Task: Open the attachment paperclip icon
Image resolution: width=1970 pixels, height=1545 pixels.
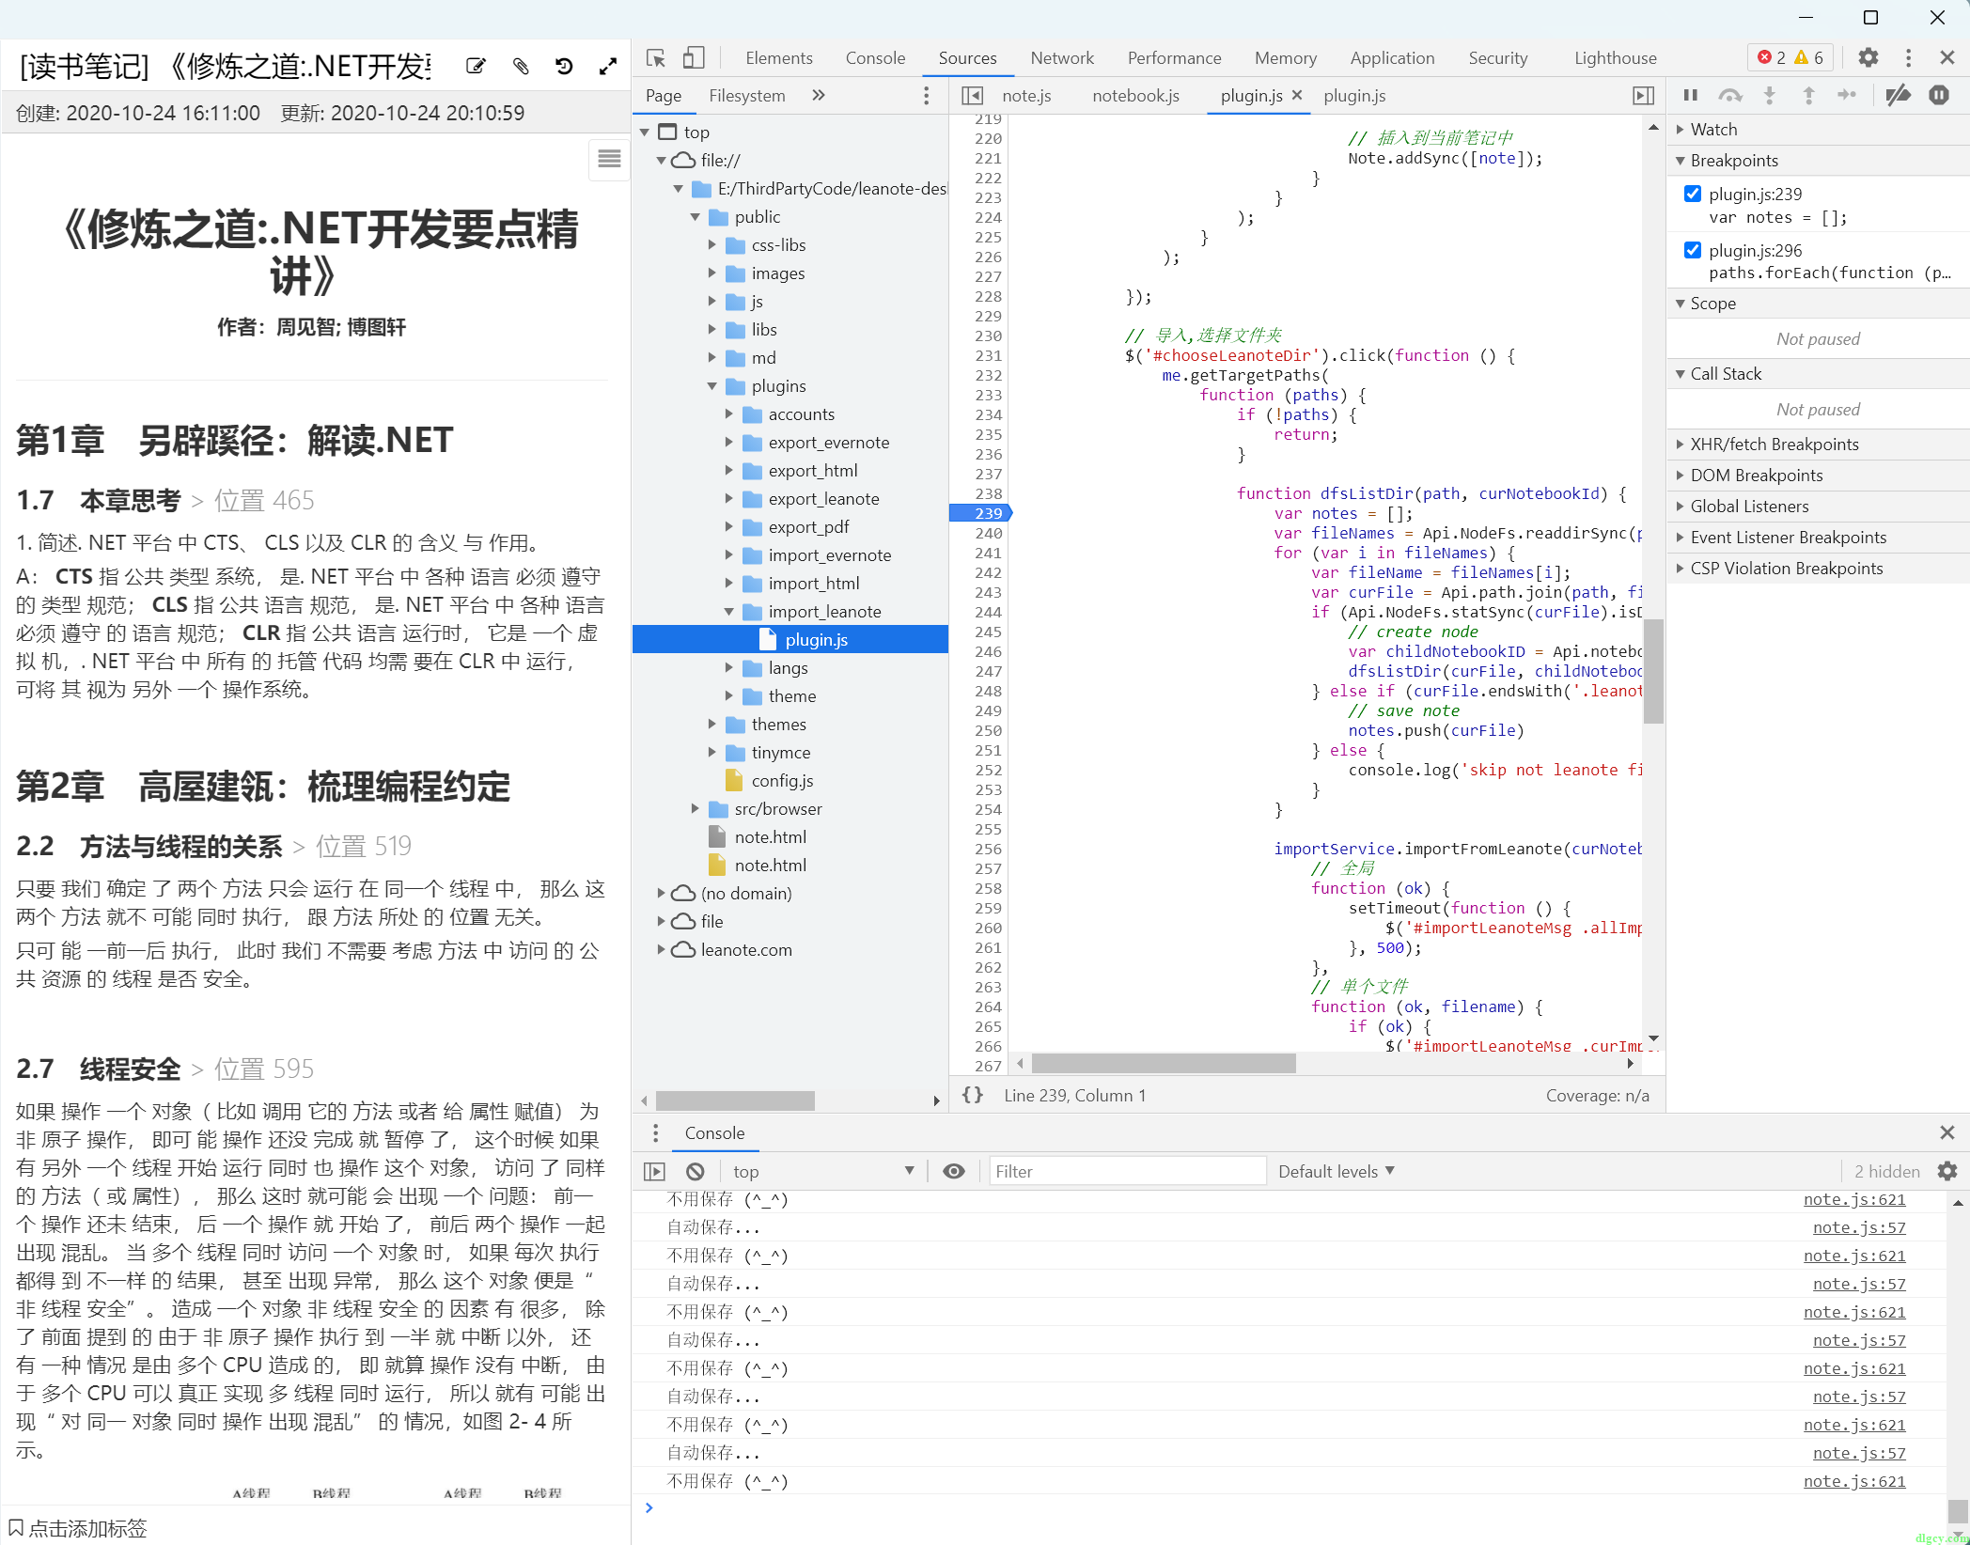Action: 521,66
